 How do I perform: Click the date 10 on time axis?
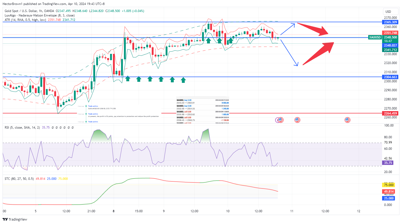[x=228, y=211]
